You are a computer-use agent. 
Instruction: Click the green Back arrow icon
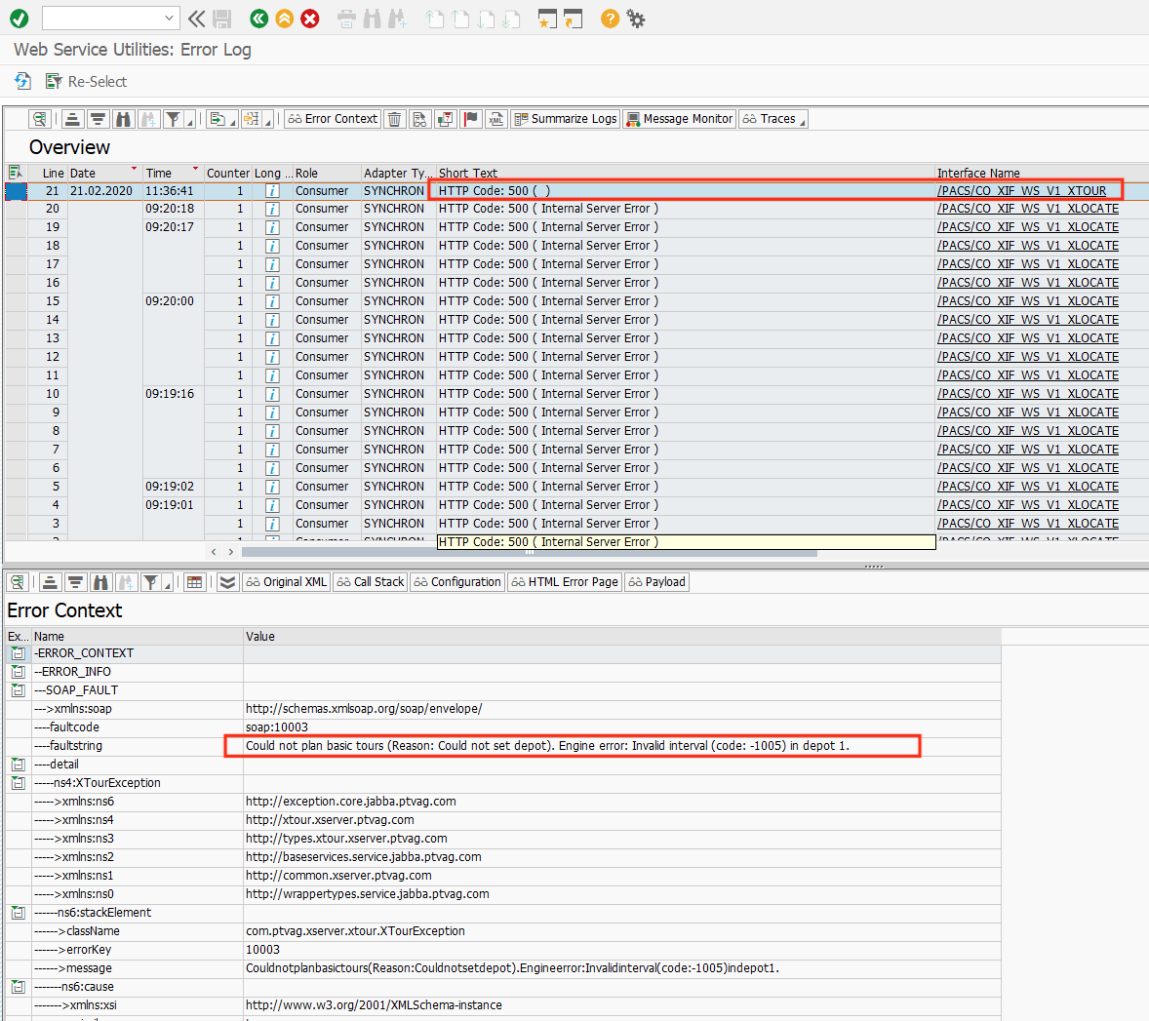tap(258, 19)
